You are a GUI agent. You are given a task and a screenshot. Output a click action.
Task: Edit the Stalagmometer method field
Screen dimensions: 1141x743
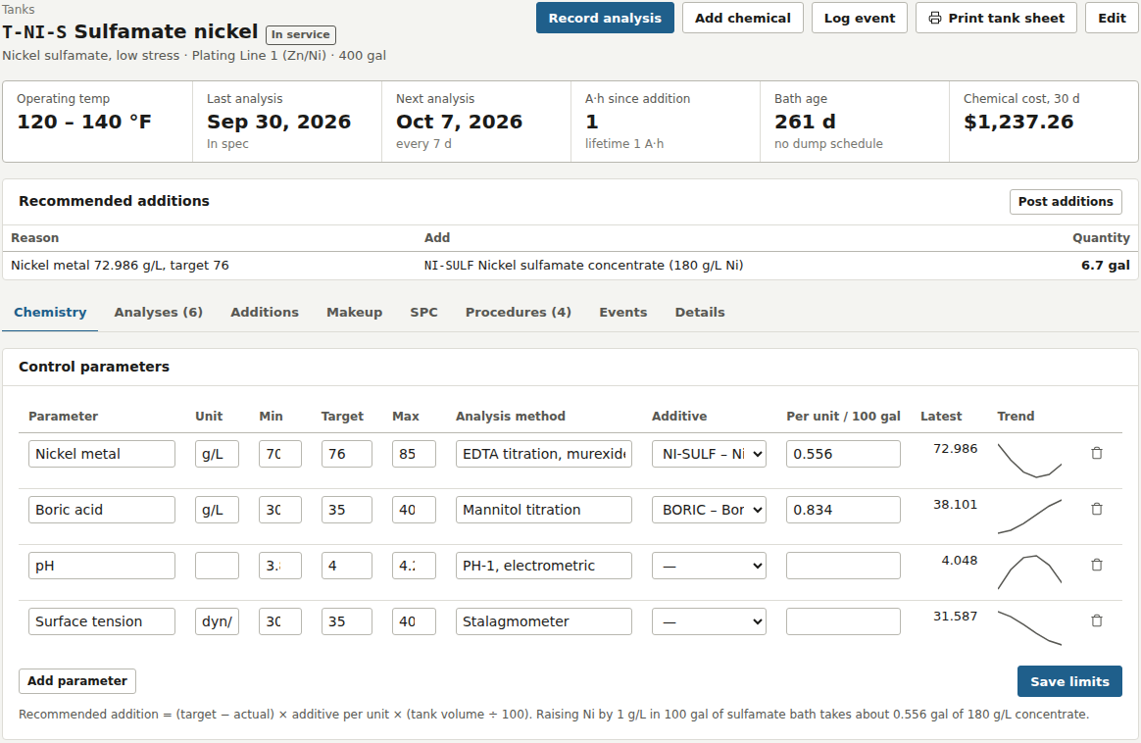tap(544, 621)
